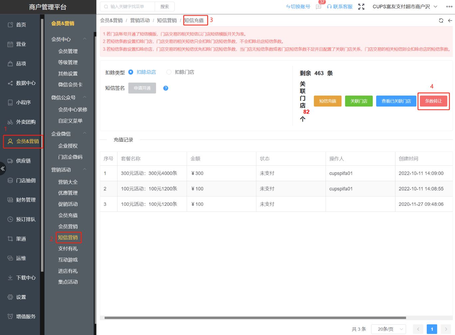
Task: Select the 扣除总店 radio option
Action: click(130, 72)
